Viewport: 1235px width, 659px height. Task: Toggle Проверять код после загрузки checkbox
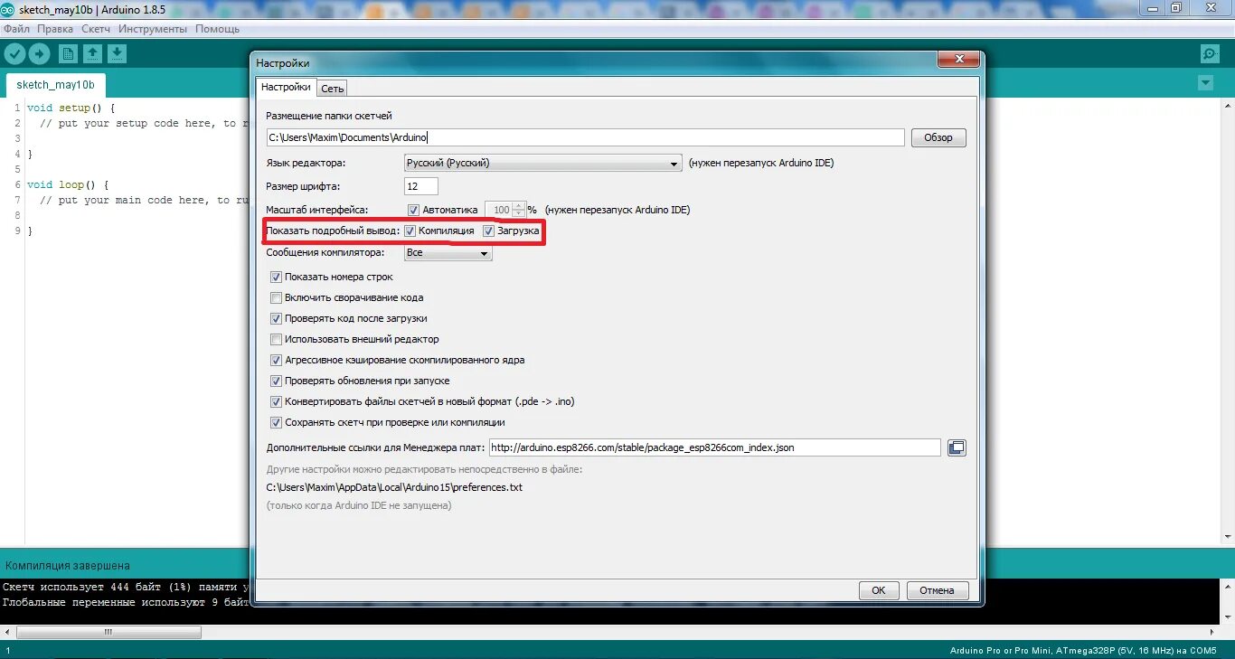(x=277, y=318)
